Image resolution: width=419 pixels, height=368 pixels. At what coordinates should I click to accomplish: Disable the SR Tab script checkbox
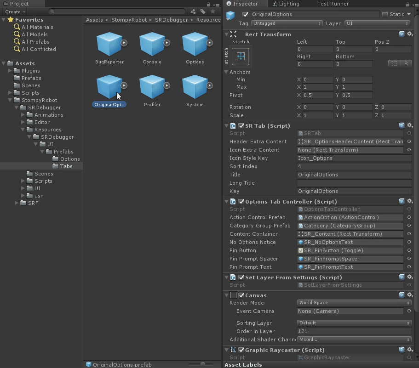(x=241, y=126)
